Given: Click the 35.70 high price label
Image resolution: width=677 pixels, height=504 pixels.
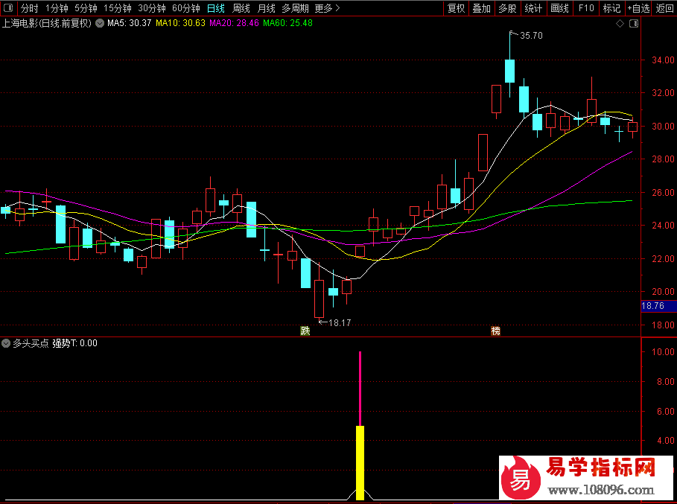Looking at the screenshot, I should coord(531,36).
